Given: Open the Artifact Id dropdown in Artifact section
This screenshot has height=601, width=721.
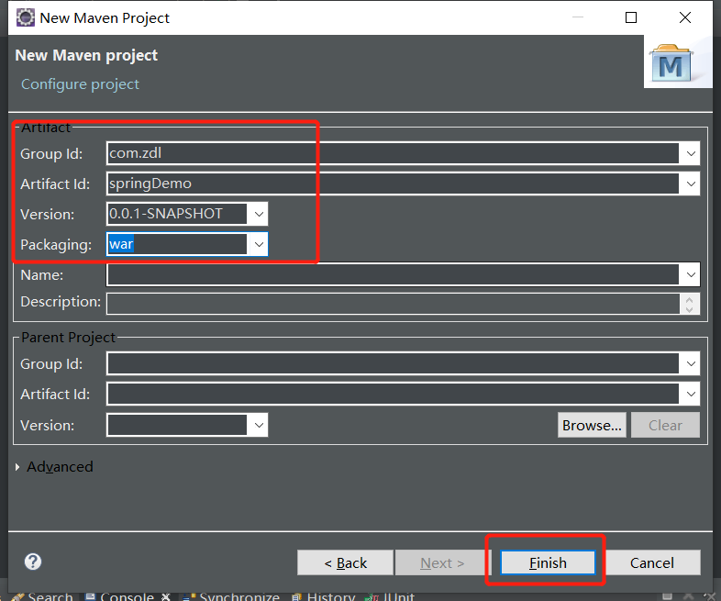Looking at the screenshot, I should pos(691,184).
